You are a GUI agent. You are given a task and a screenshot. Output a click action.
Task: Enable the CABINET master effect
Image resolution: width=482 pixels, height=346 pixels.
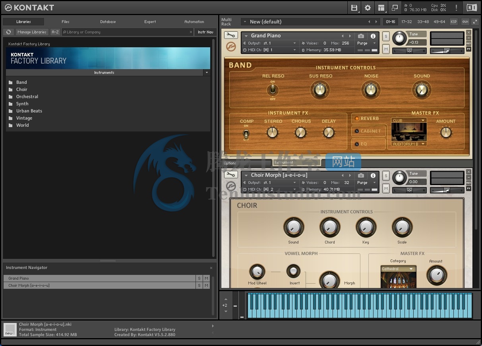click(357, 131)
